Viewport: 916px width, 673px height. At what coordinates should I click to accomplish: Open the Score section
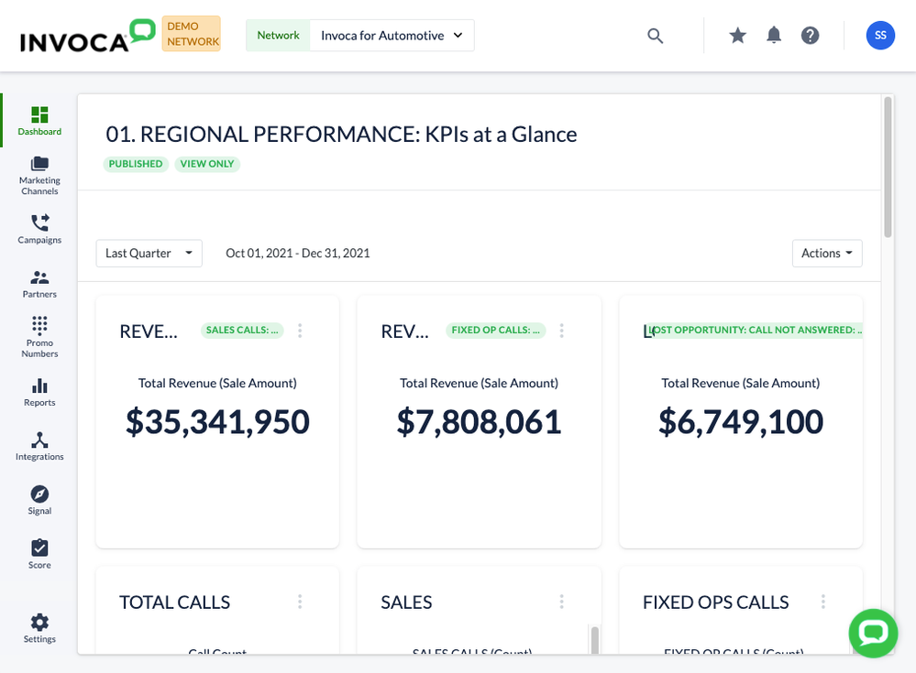pos(39,555)
